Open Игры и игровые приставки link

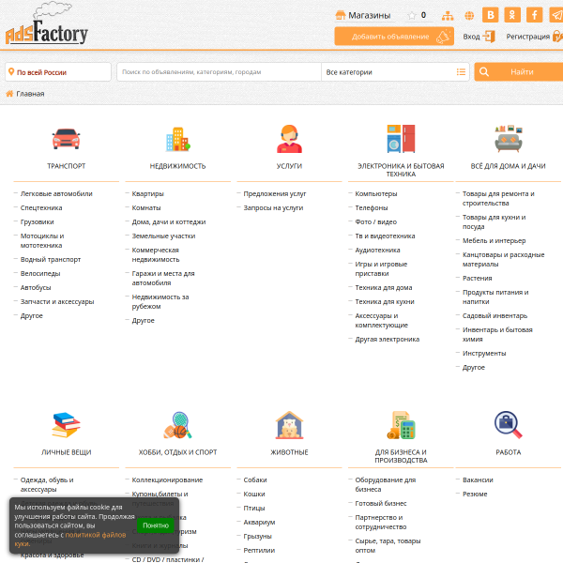pyautogui.click(x=381, y=268)
